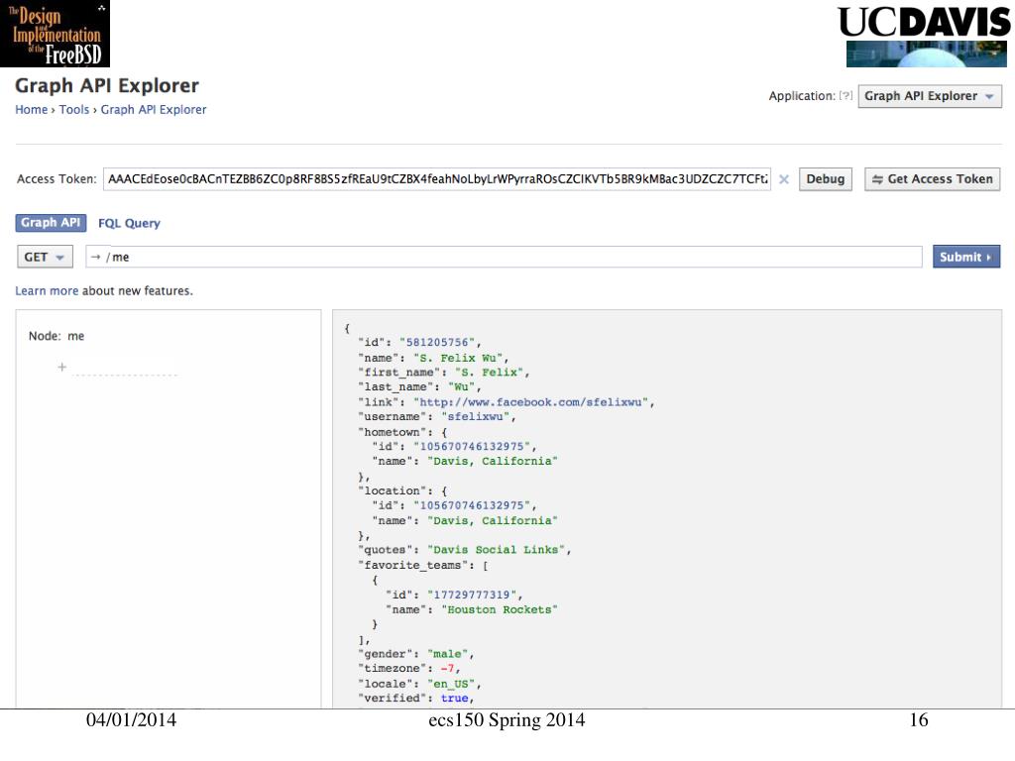Click the quotes value "Davis Social Links"
The height and width of the screenshot is (761, 1015).
(x=496, y=549)
